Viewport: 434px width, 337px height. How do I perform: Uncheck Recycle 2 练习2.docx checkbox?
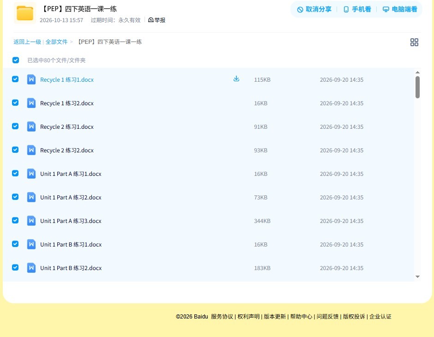[15, 150]
